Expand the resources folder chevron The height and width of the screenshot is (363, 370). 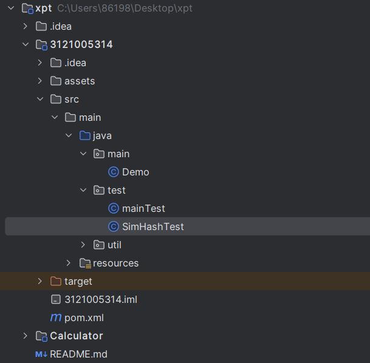point(69,263)
